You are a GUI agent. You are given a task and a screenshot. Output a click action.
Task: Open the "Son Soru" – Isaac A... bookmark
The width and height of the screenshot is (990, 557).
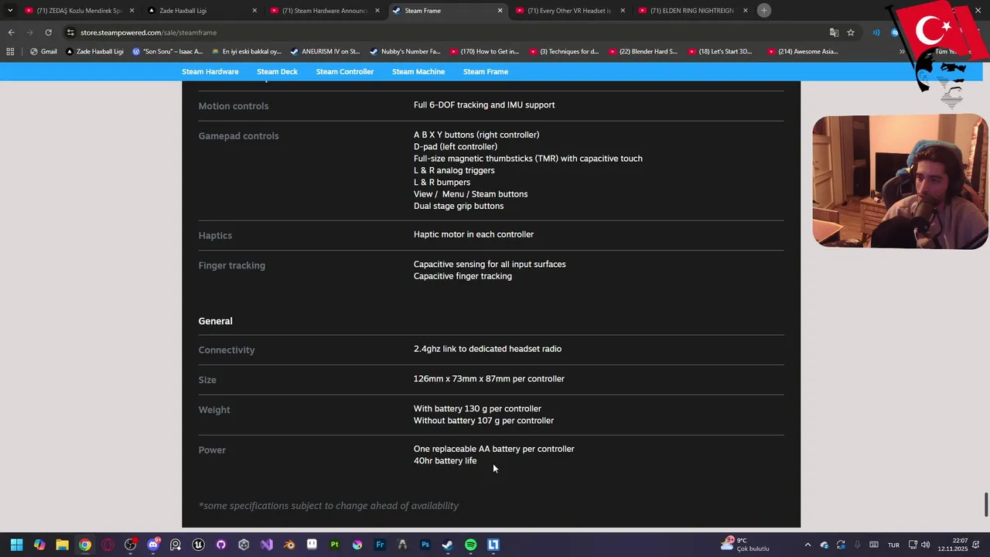pos(168,52)
